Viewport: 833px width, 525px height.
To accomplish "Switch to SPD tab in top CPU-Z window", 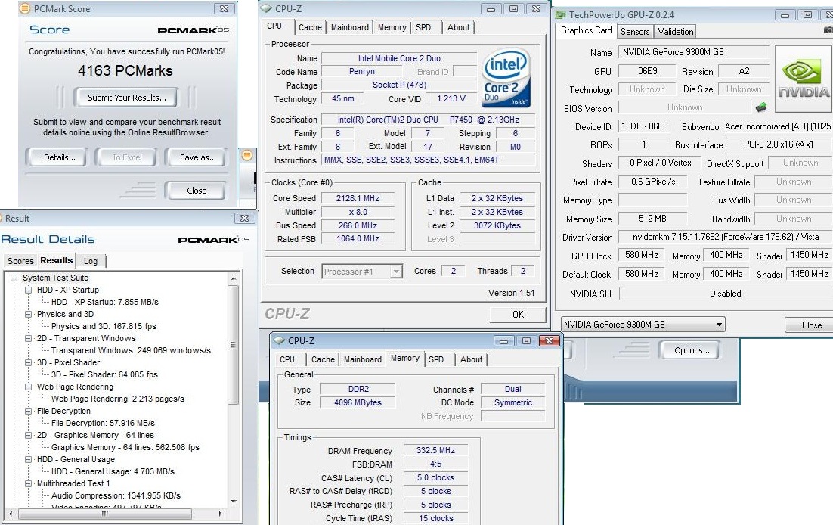I will pyautogui.click(x=423, y=27).
